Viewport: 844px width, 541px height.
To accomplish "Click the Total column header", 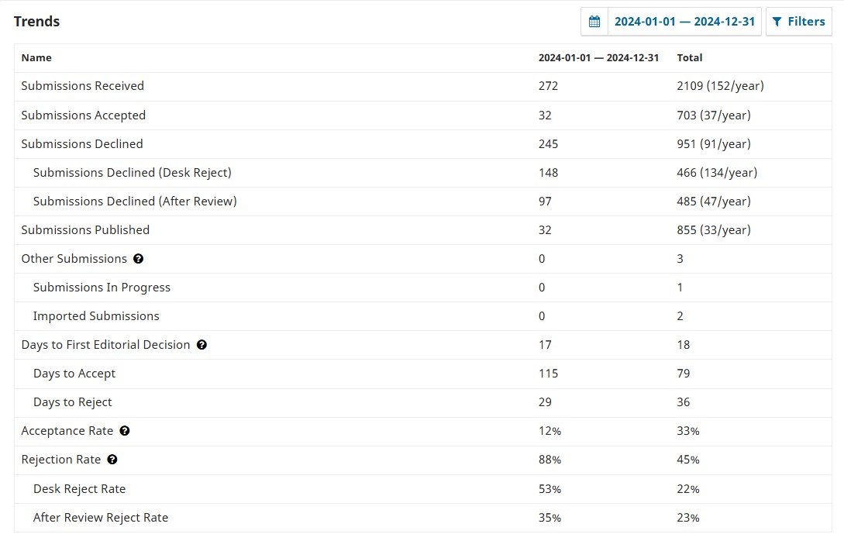I will [690, 58].
